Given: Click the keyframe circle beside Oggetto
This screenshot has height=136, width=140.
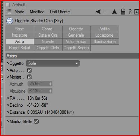Looking at the screenshot, I should tap(7, 63).
